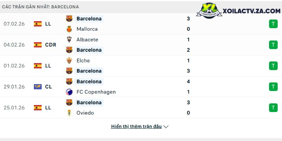Expand the Hiển thị thêm trận đấu chevron
The image size is (282, 141).
(166, 127)
